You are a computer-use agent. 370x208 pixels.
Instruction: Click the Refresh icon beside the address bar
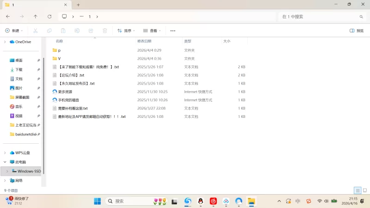[49, 17]
